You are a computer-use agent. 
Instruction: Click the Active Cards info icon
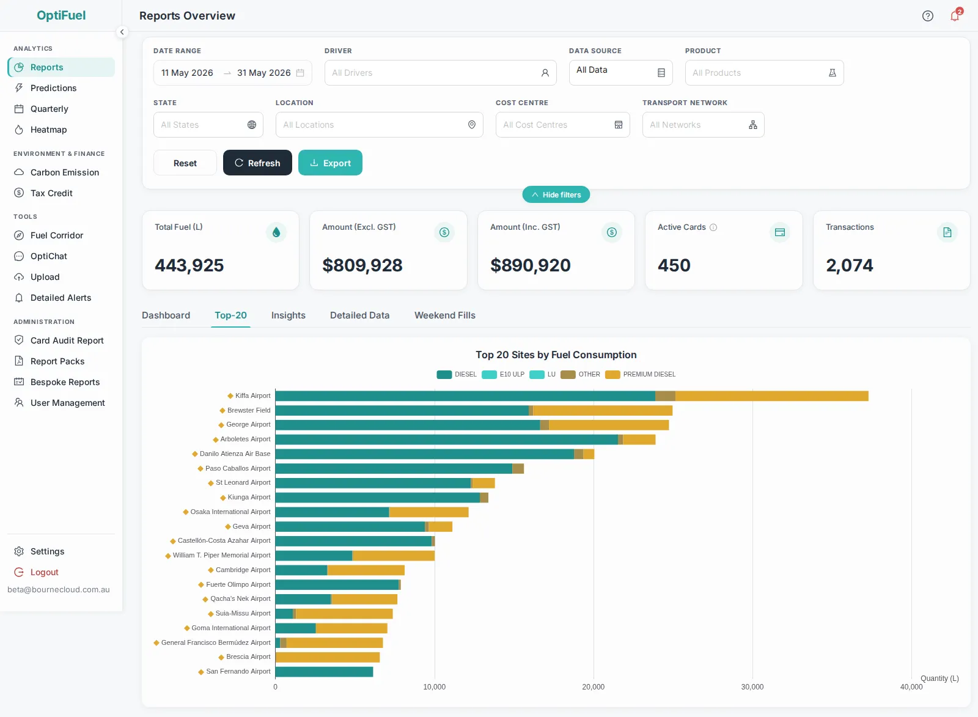713,227
